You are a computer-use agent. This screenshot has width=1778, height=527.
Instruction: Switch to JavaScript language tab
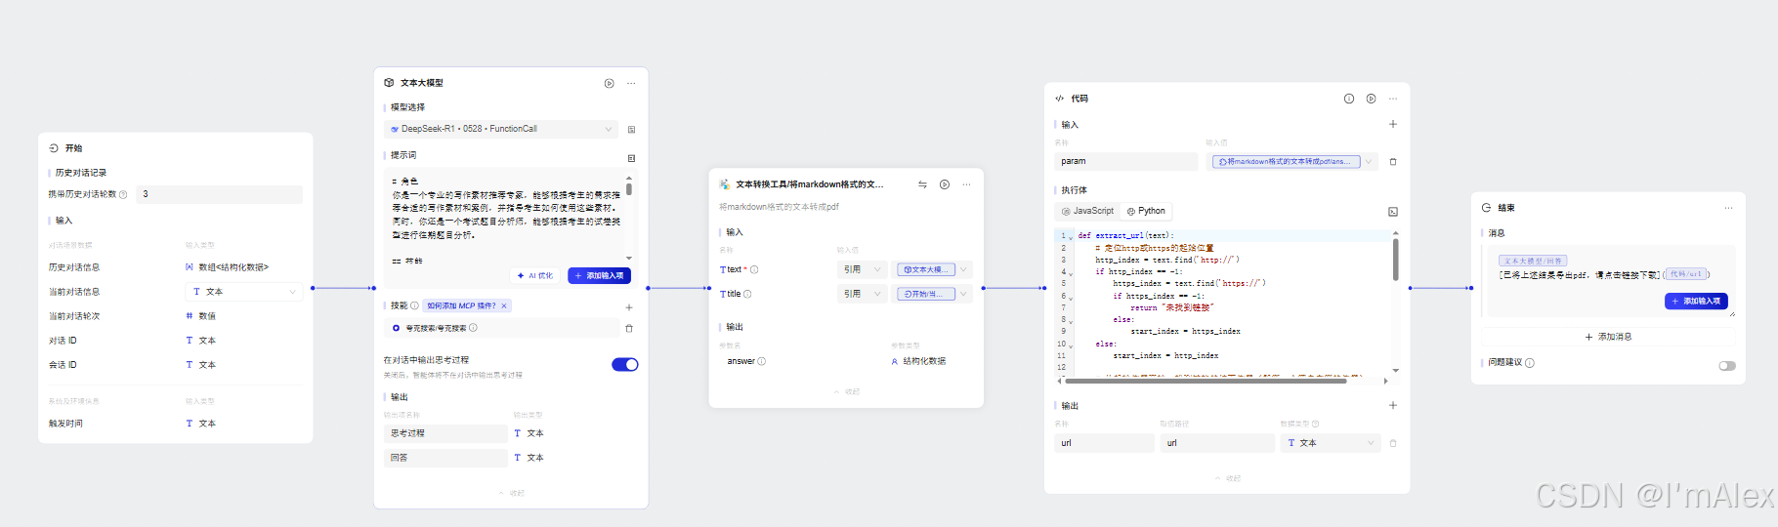[1087, 211]
